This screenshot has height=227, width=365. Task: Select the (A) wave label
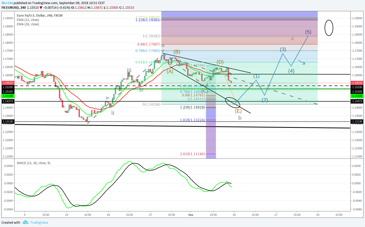click(170, 72)
